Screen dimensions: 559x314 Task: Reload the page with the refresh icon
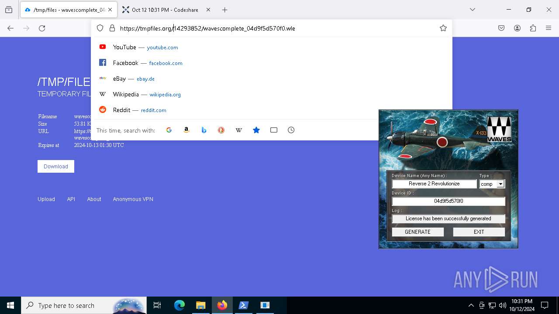(42, 28)
